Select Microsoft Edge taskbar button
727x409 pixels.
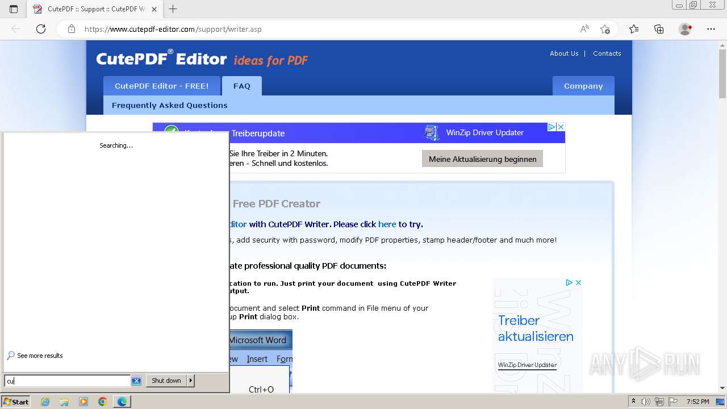click(x=122, y=402)
